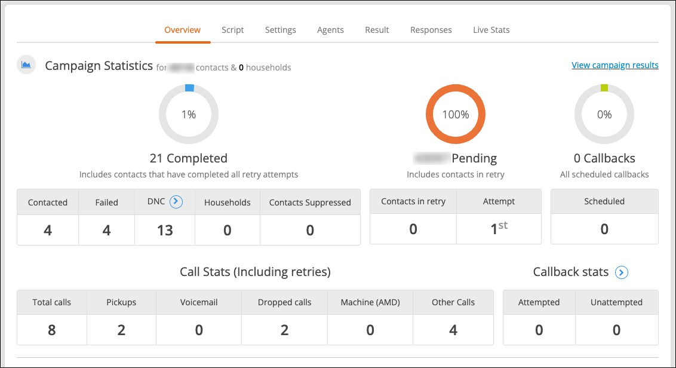676x368 pixels.
Task: Click the Dropped calls column header
Action: coord(284,302)
